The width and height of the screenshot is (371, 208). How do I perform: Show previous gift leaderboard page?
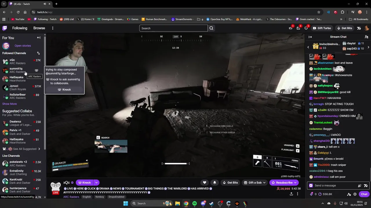coord(308,47)
